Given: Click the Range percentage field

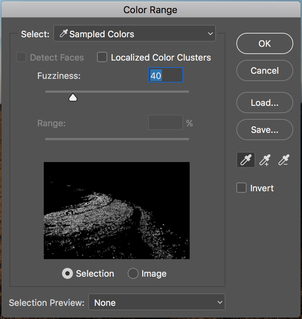Looking at the screenshot, I should point(165,123).
